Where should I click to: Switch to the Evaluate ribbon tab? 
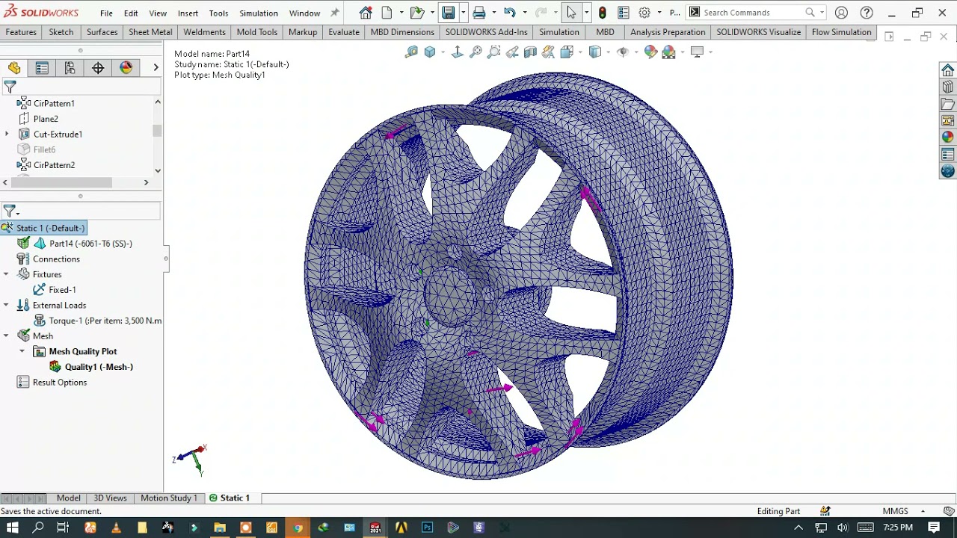click(344, 32)
